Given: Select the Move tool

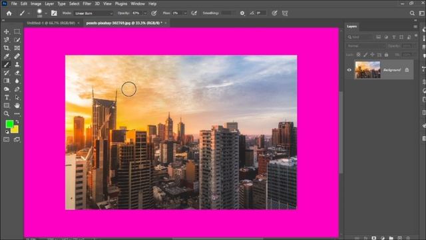Looking at the screenshot, I should (x=6, y=31).
